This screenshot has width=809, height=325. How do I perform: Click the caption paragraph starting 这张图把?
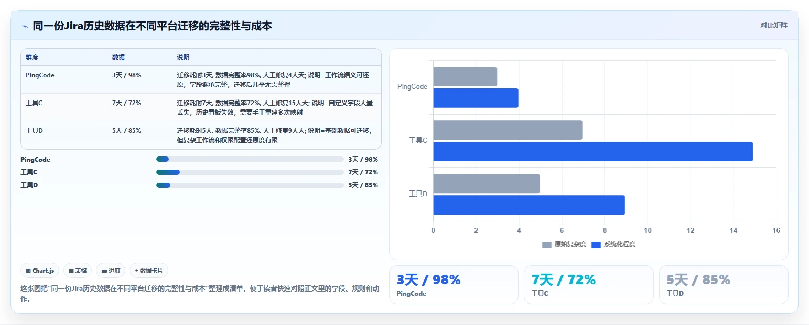point(199,294)
